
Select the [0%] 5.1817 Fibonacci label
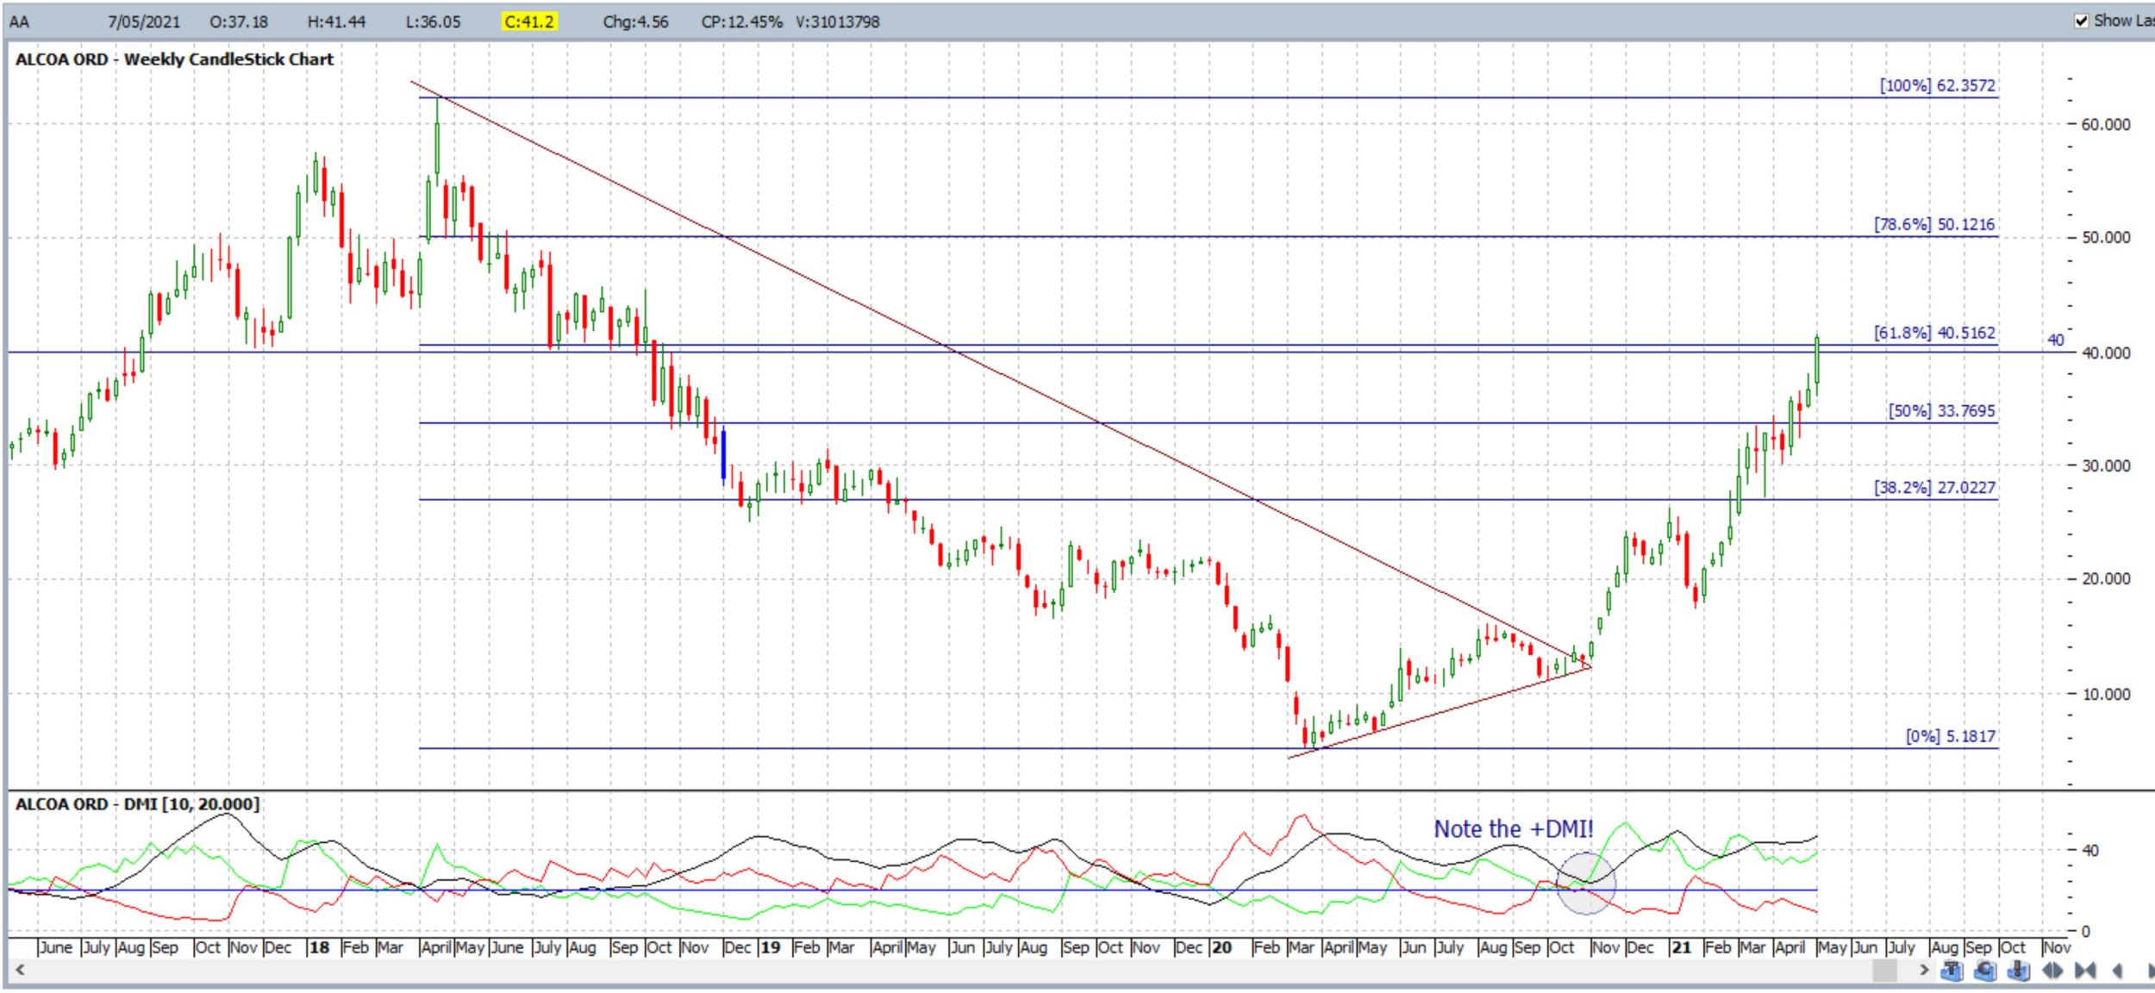click(x=1951, y=737)
